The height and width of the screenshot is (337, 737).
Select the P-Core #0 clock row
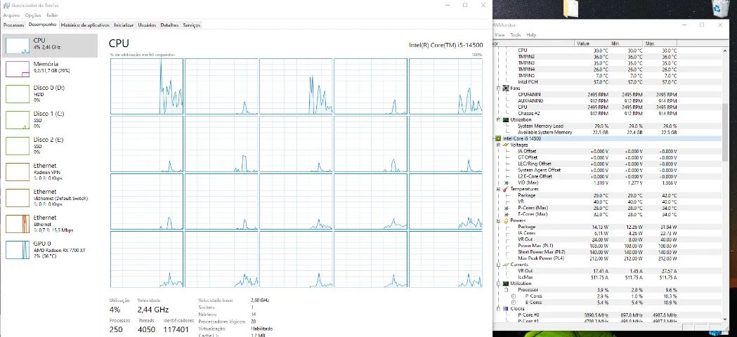(x=607, y=315)
